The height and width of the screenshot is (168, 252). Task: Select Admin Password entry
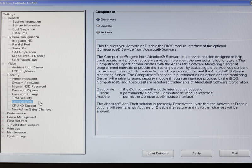point(24,79)
